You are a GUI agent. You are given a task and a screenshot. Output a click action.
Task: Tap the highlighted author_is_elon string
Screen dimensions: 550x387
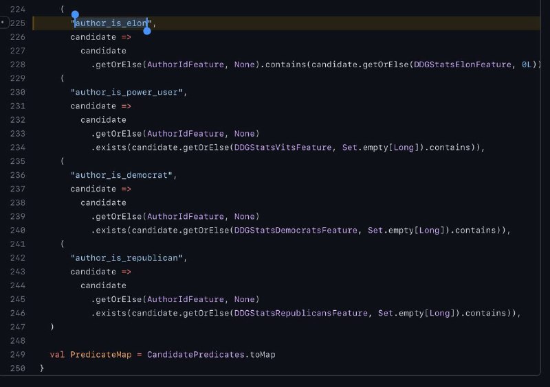(x=111, y=23)
